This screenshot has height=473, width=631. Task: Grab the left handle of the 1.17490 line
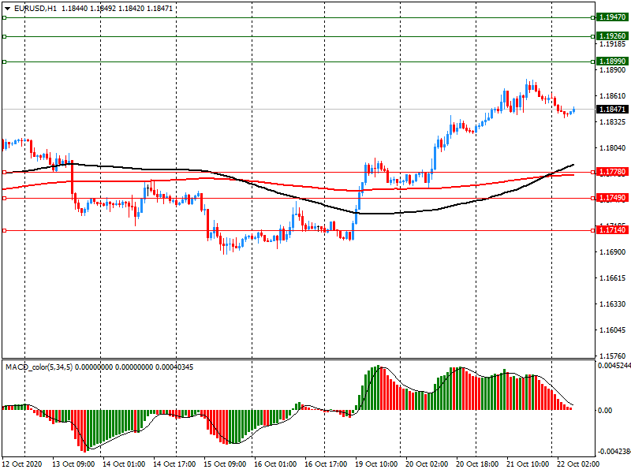[x=5, y=199]
